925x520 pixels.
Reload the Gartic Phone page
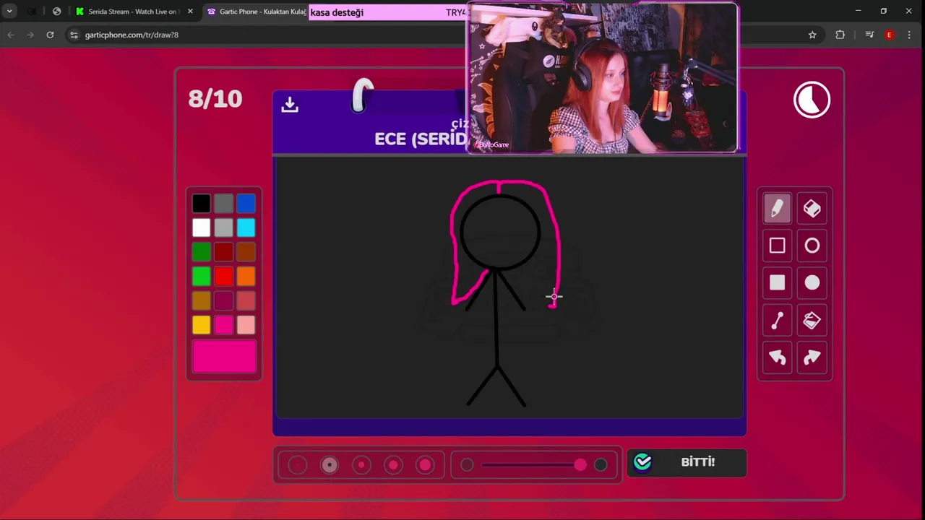click(50, 35)
